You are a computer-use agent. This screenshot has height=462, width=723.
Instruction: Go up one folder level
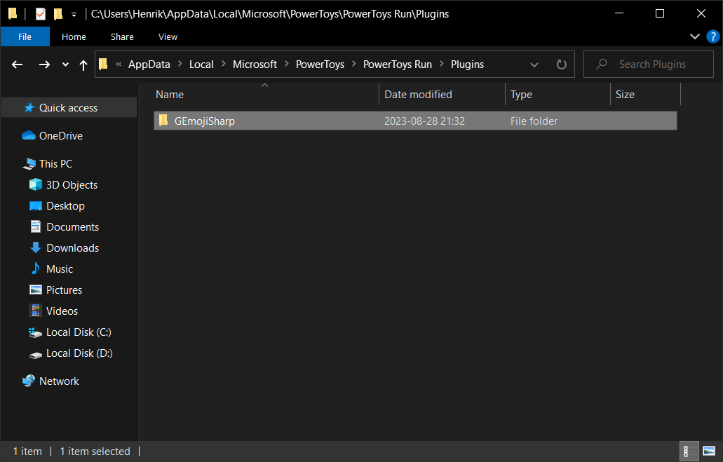(83, 65)
